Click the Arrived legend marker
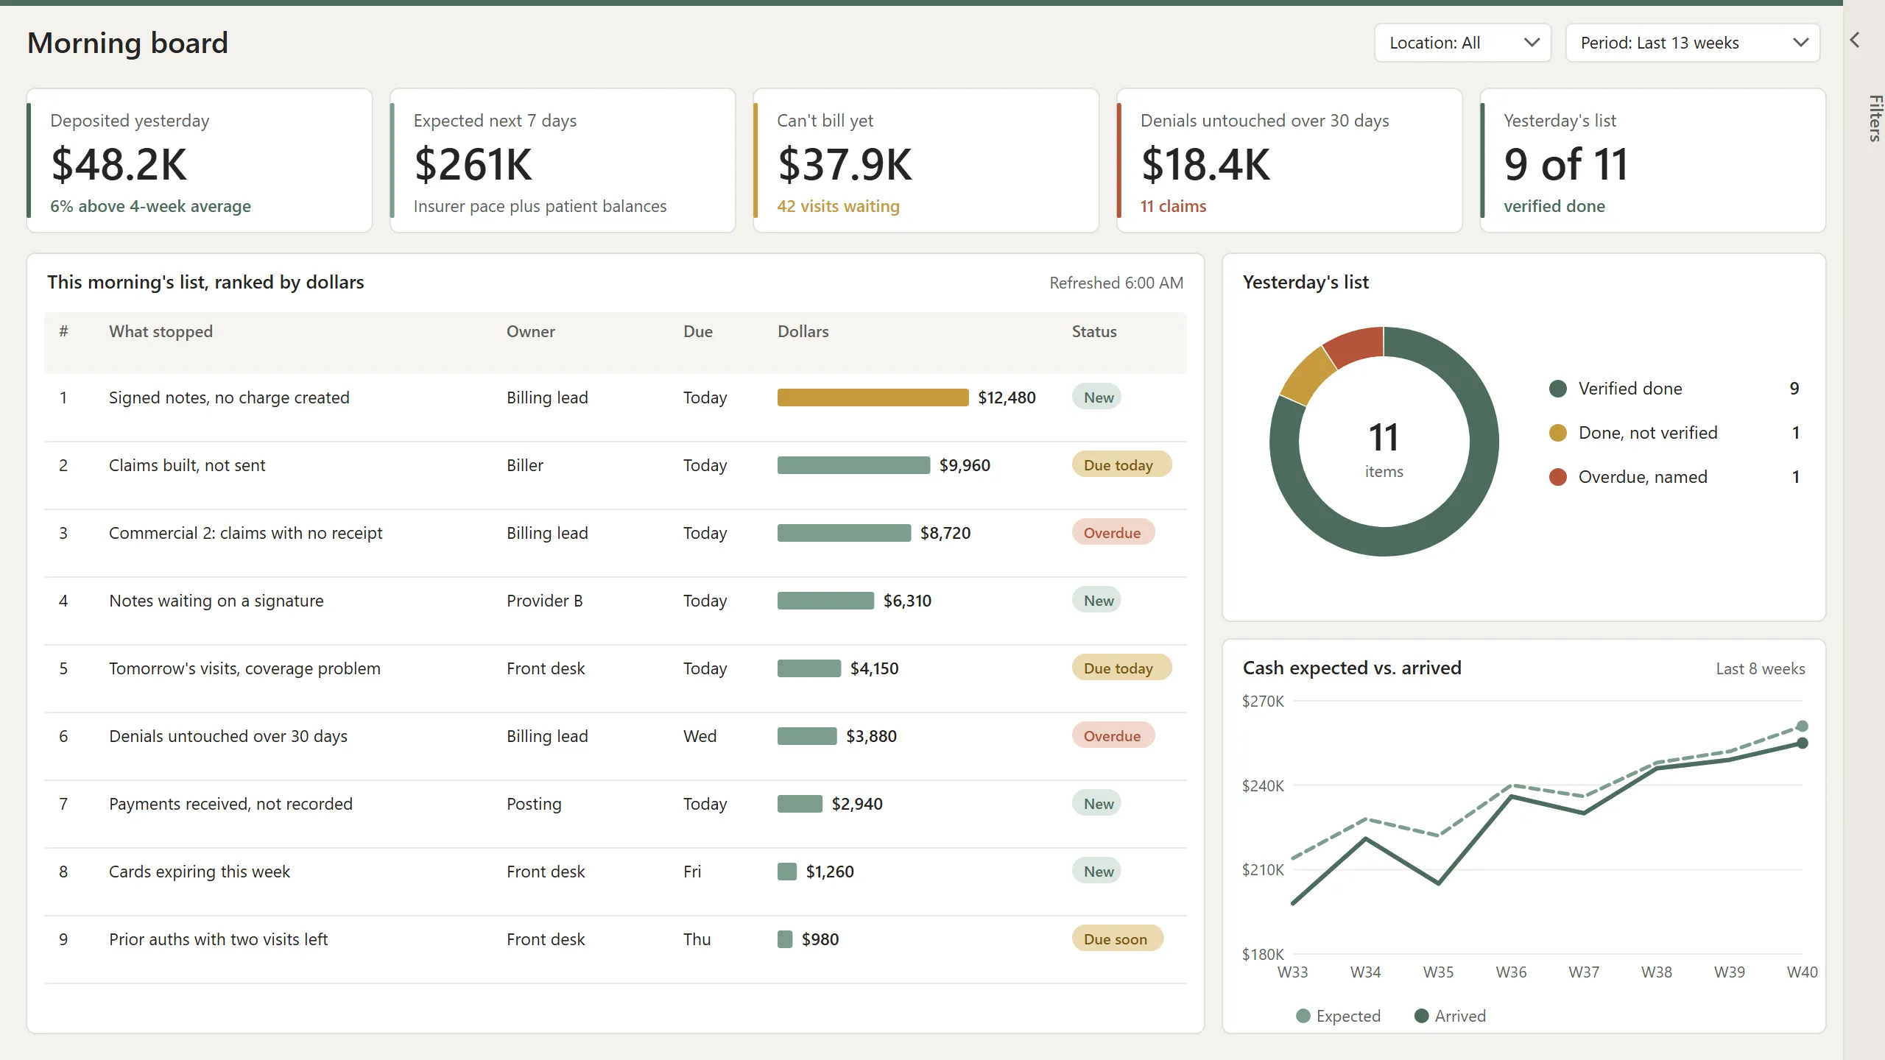Image resolution: width=1885 pixels, height=1060 pixels. pyautogui.click(x=1422, y=1016)
